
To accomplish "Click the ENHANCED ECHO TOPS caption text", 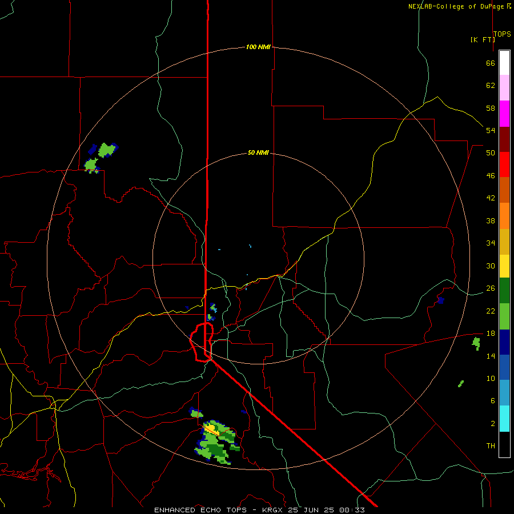I will coord(200,510).
